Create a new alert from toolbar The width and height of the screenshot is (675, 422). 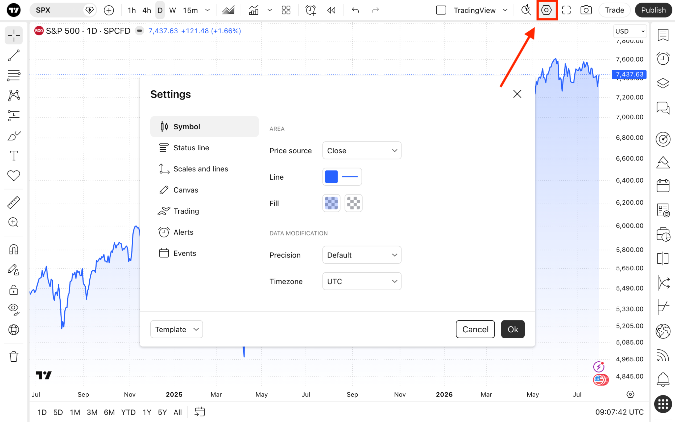311,10
